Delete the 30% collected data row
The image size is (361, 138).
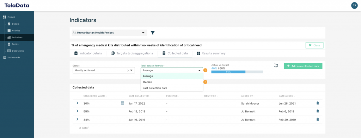coord(318,103)
